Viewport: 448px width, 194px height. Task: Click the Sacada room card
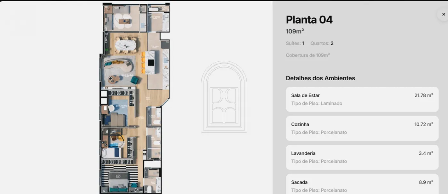pyautogui.click(x=362, y=185)
